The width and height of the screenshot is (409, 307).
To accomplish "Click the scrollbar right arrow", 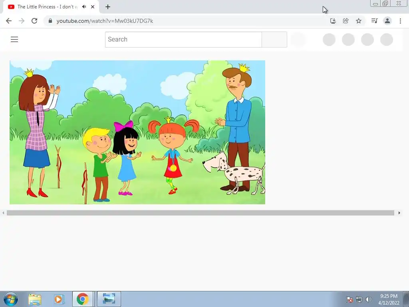I will pyautogui.click(x=399, y=213).
